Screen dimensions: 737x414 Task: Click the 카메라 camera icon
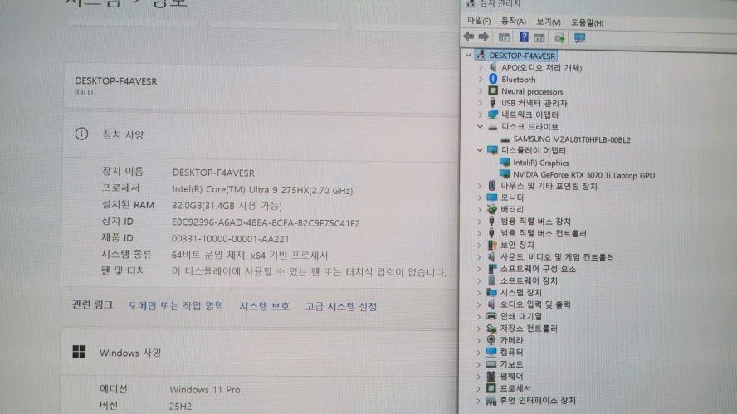[491, 339]
